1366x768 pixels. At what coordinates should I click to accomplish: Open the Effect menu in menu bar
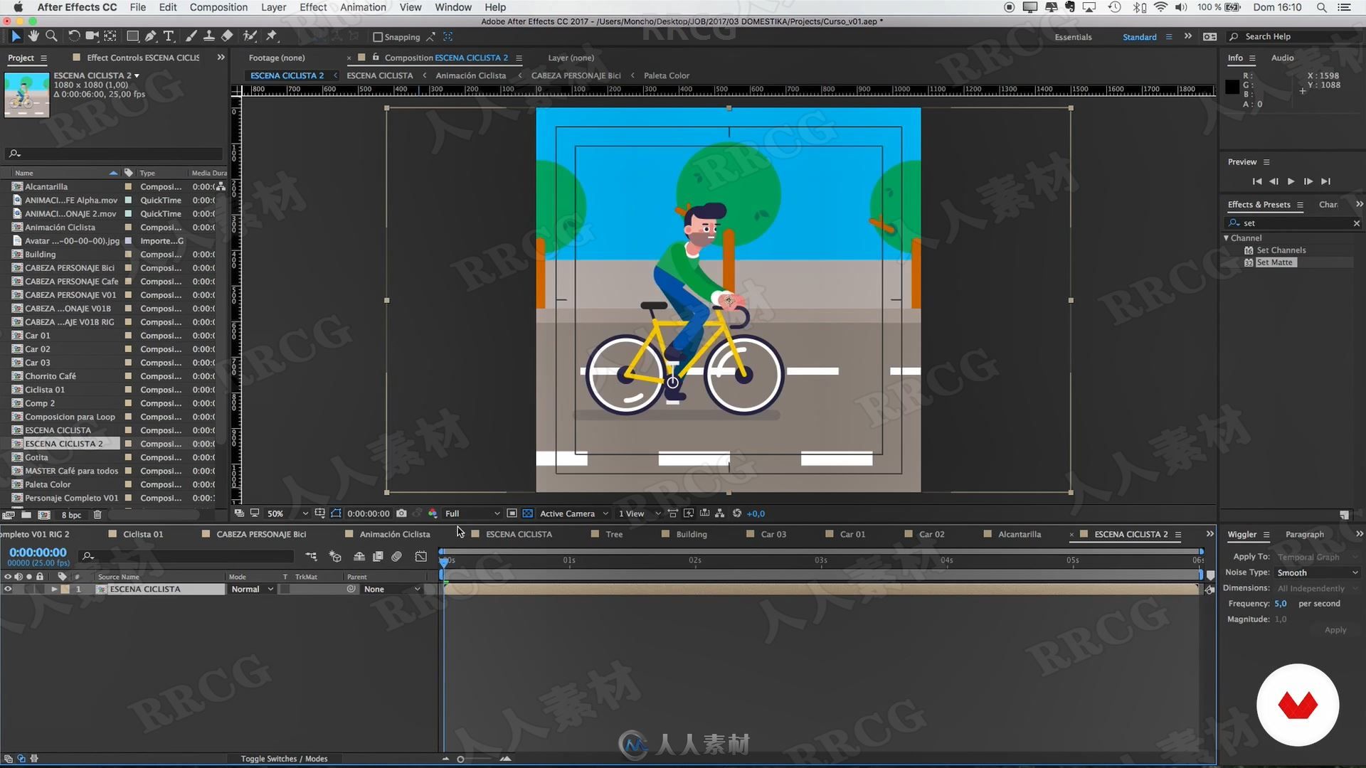point(312,8)
